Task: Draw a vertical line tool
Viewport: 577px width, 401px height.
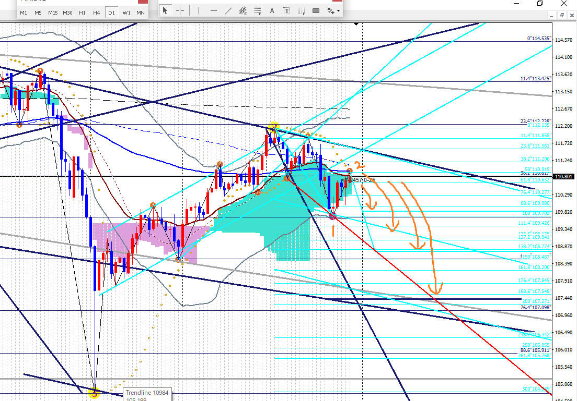Action: click(199, 10)
